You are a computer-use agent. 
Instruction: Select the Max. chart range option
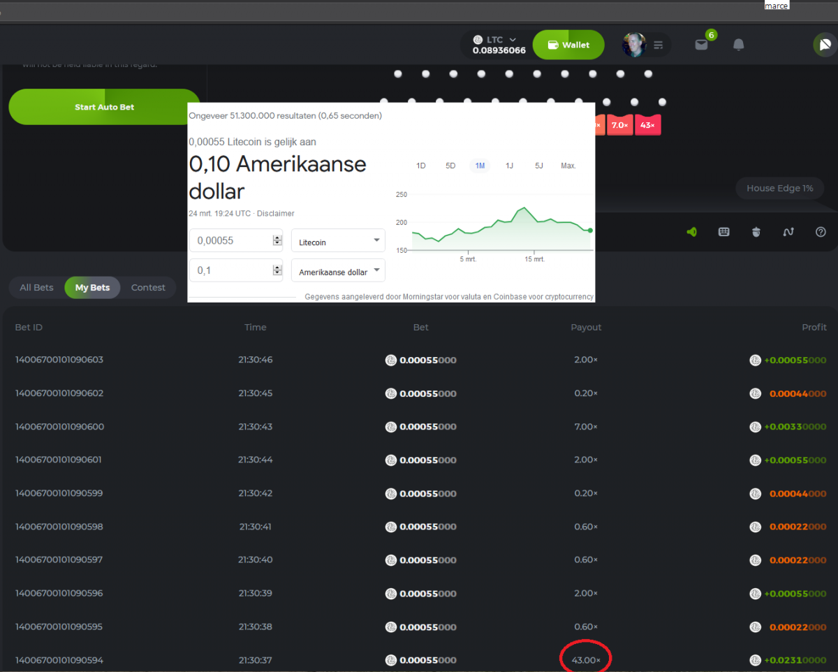pyautogui.click(x=568, y=166)
